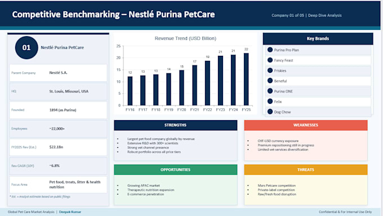Click the FY18 revenue bar
The width and height of the screenshot is (383, 216).
pyautogui.click(x=156, y=90)
